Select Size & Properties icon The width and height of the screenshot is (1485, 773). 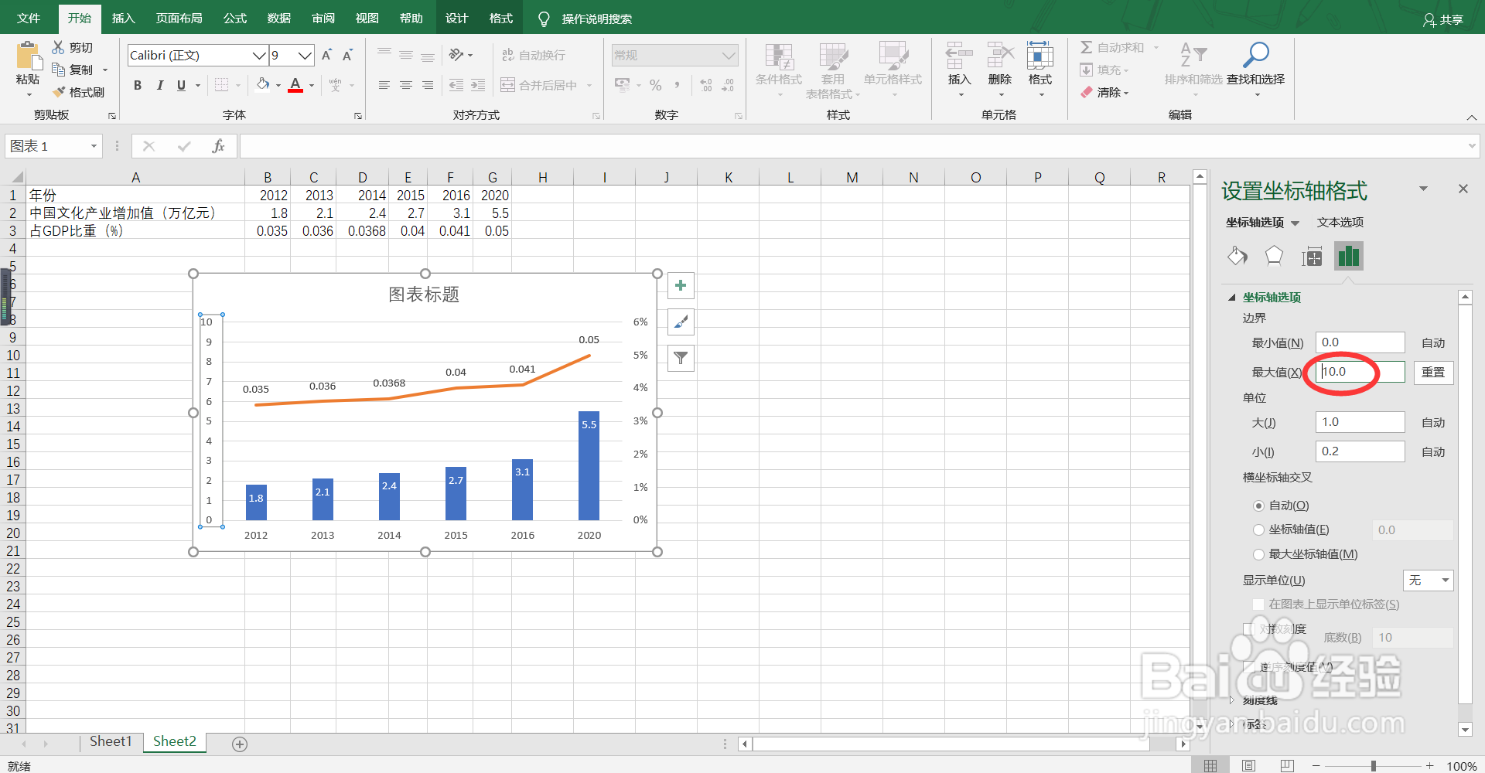click(x=1312, y=256)
